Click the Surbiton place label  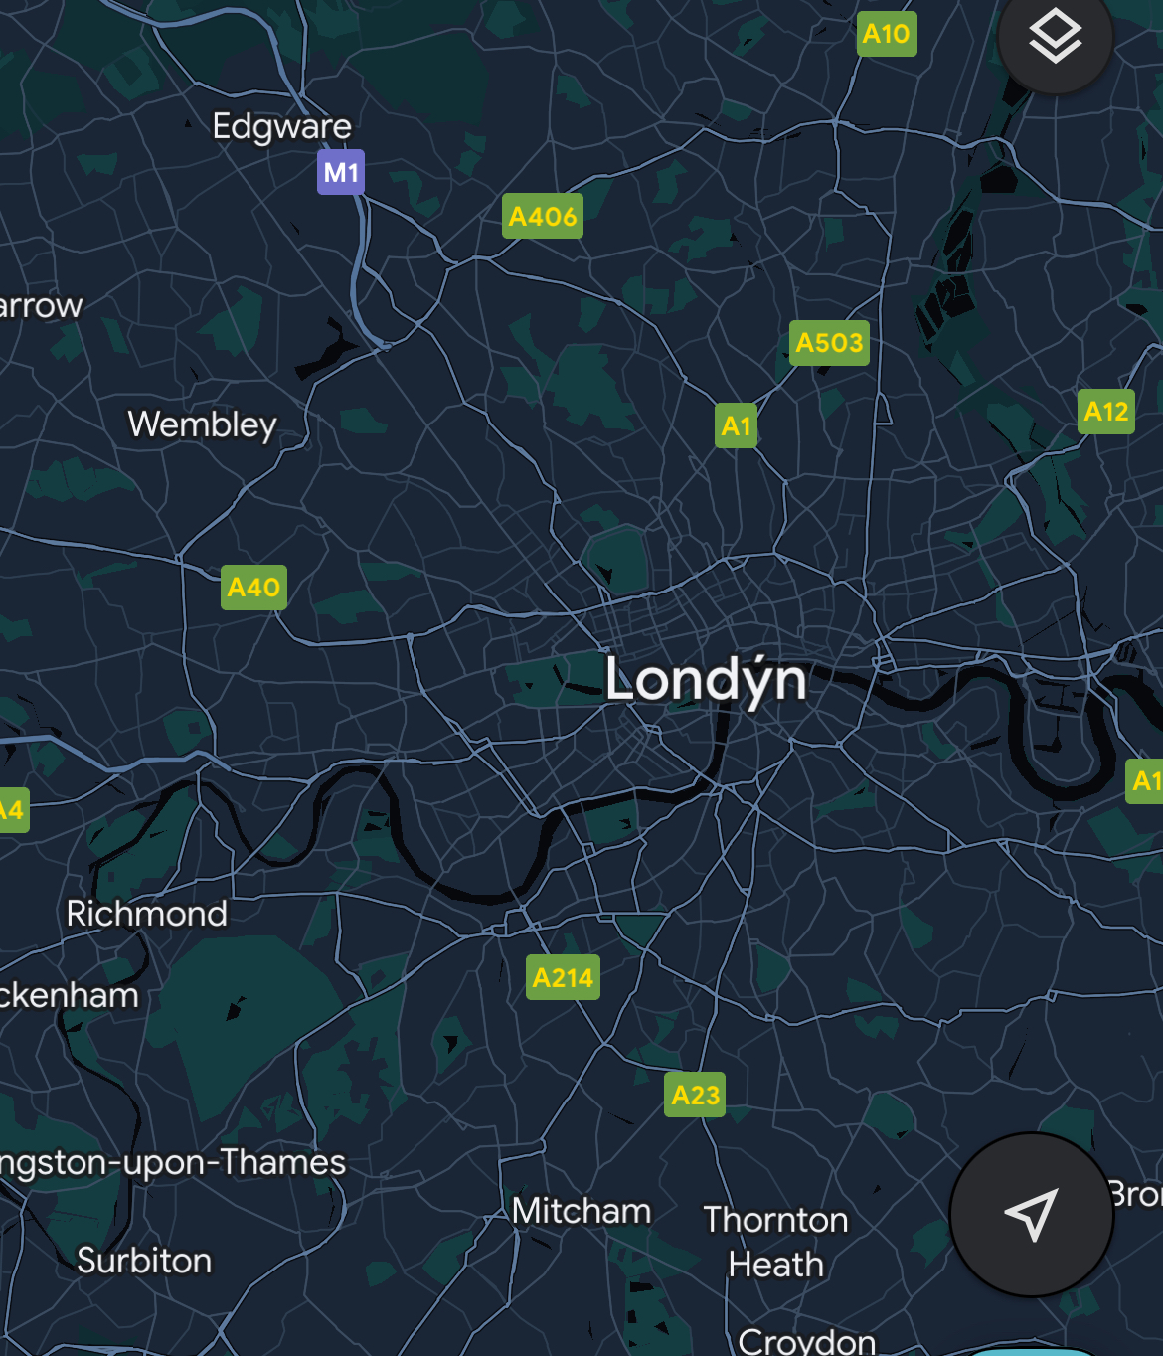(x=144, y=1261)
